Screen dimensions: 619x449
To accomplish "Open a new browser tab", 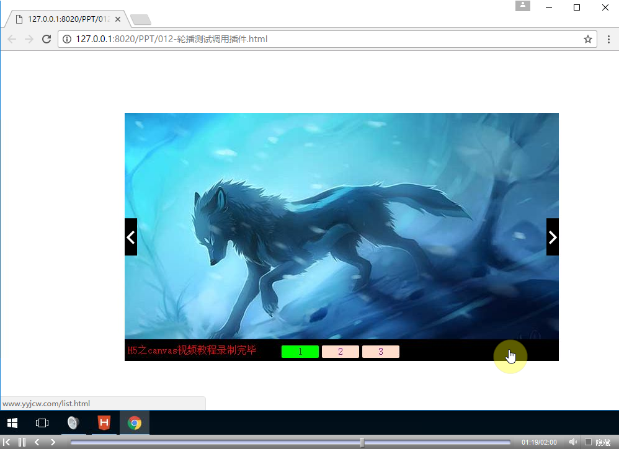I will pyautogui.click(x=141, y=20).
